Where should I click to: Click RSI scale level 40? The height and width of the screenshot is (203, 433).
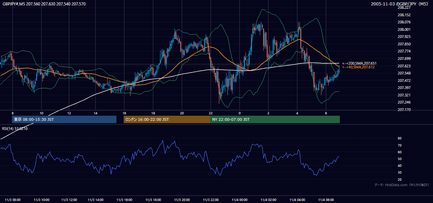tap(399, 165)
